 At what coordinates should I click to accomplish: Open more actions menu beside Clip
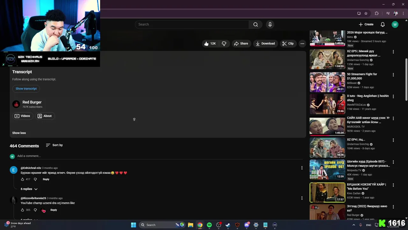pyautogui.click(x=302, y=43)
